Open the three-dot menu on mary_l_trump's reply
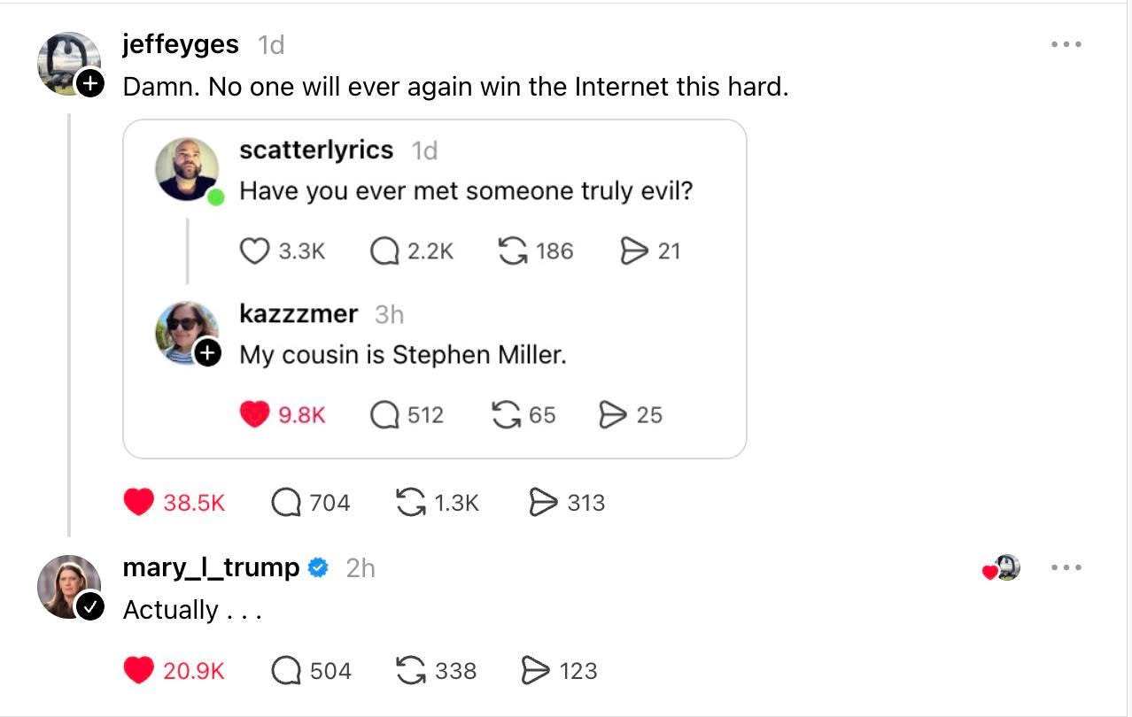Image resolution: width=1132 pixels, height=717 pixels. 1066,567
